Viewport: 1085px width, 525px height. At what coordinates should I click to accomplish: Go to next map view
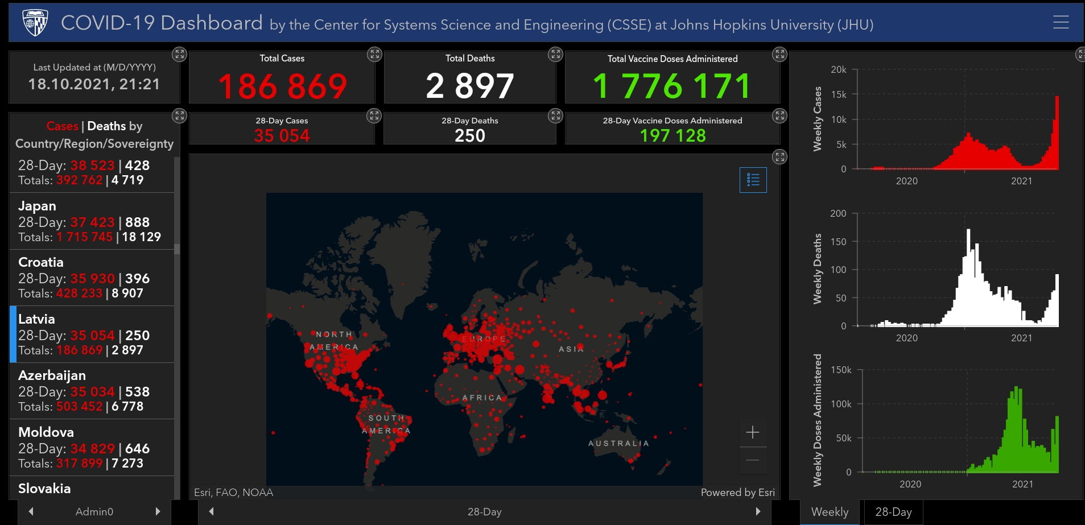tap(758, 511)
